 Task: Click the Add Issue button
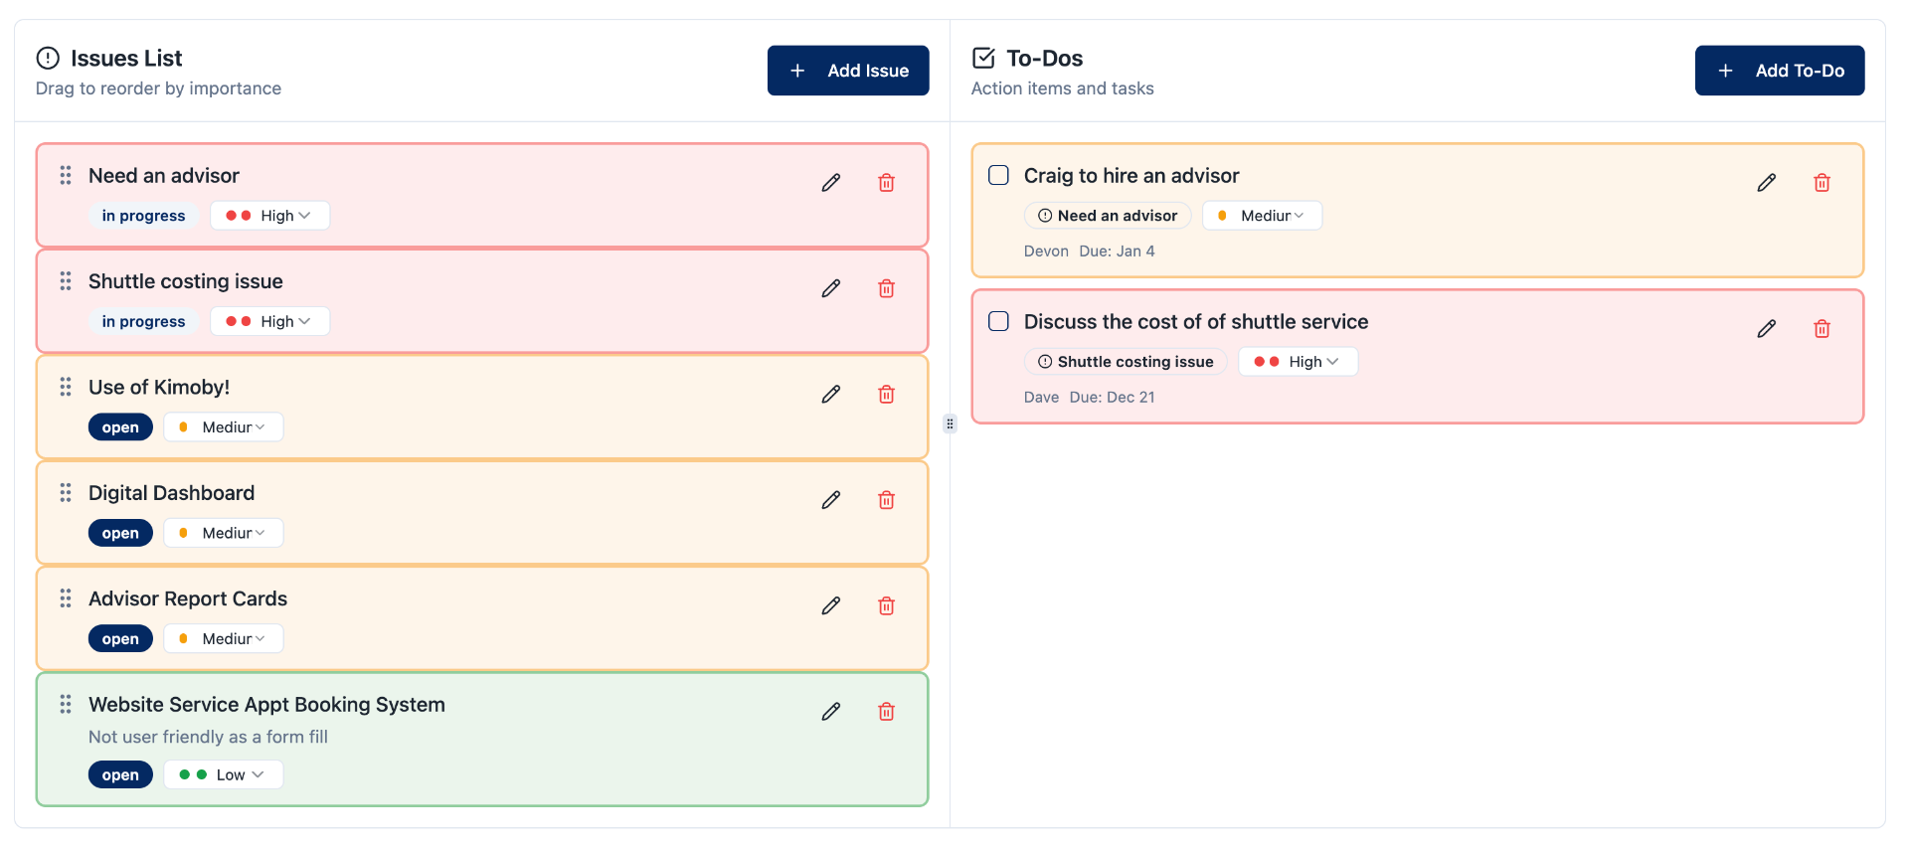[848, 71]
